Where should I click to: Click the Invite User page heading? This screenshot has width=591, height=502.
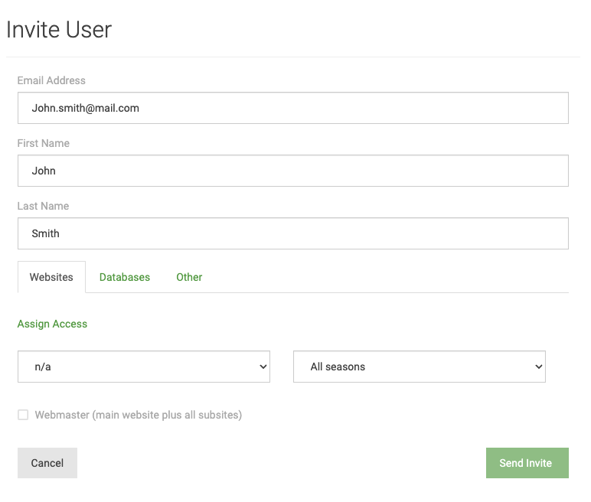tap(59, 29)
